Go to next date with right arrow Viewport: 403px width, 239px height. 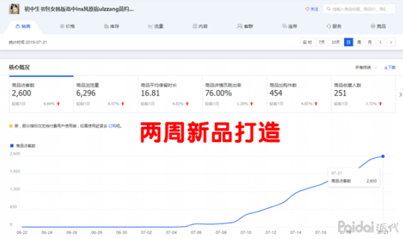pyautogui.click(x=391, y=42)
